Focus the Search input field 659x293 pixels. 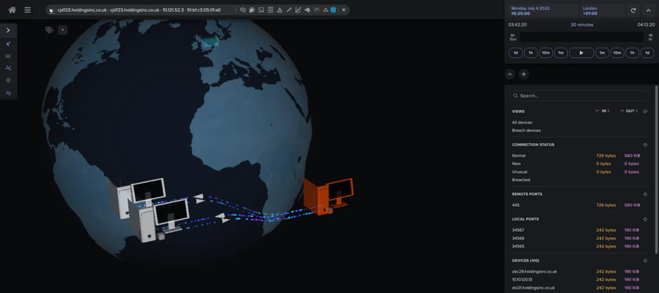(579, 96)
